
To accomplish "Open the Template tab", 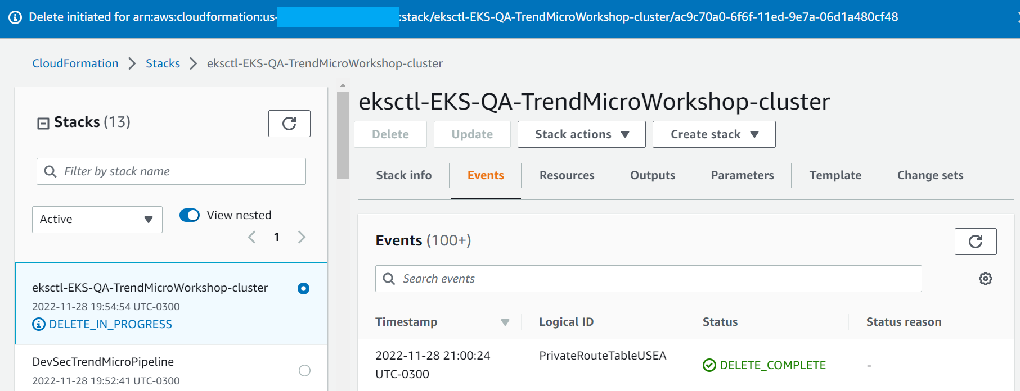I will pos(835,175).
